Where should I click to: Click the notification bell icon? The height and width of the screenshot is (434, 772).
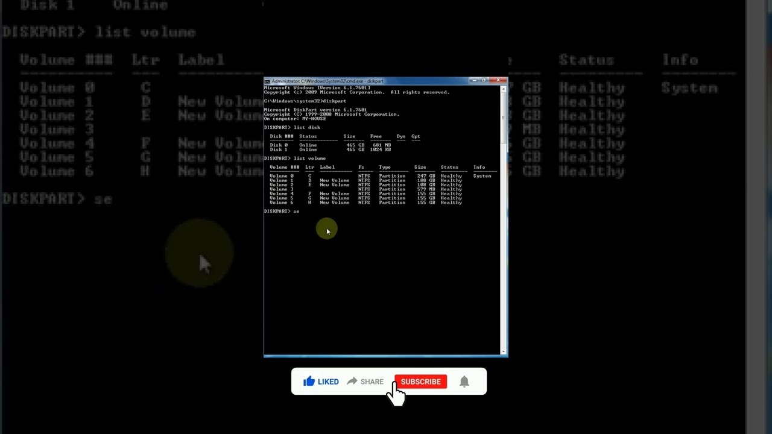coord(464,382)
